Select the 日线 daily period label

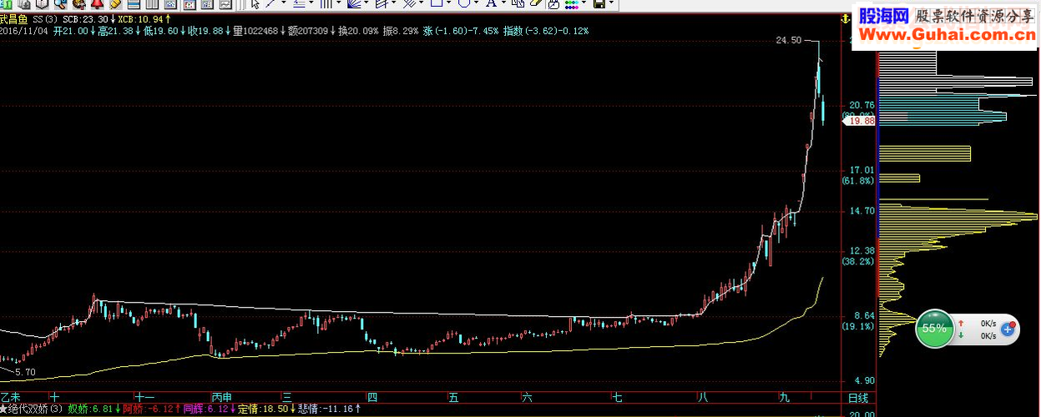click(x=857, y=398)
